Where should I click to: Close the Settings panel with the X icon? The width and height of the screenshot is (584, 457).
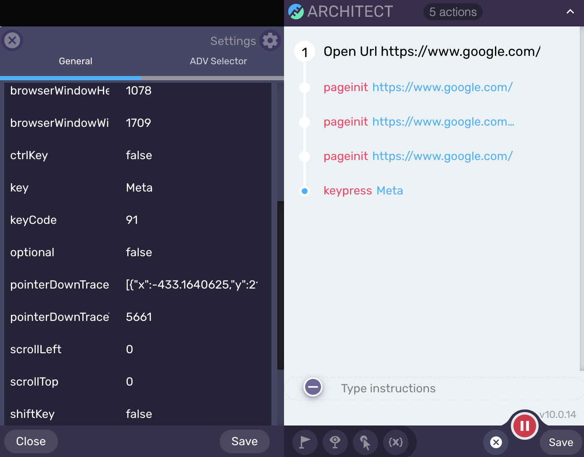tap(12, 40)
